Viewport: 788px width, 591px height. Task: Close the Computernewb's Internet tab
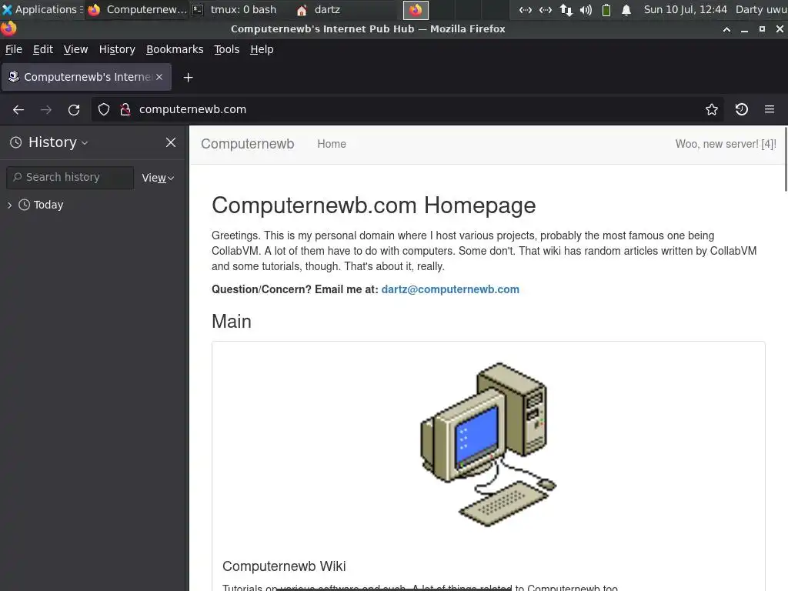[159, 77]
